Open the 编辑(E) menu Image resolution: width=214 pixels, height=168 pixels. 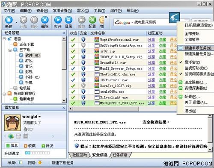tap(26, 11)
